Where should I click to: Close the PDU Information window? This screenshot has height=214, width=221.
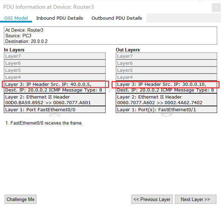point(216,7)
